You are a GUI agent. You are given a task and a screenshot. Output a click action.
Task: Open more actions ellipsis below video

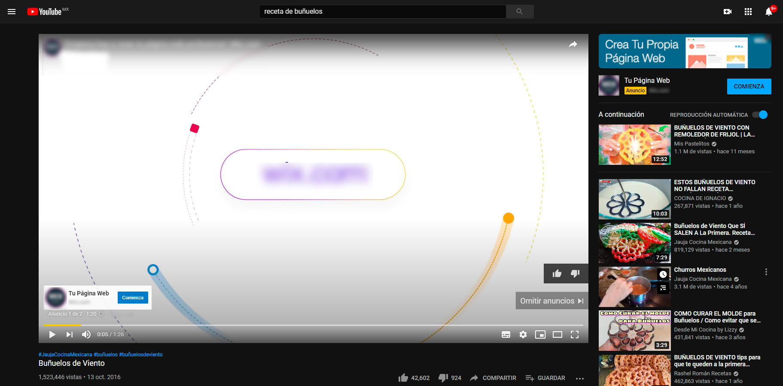580,378
